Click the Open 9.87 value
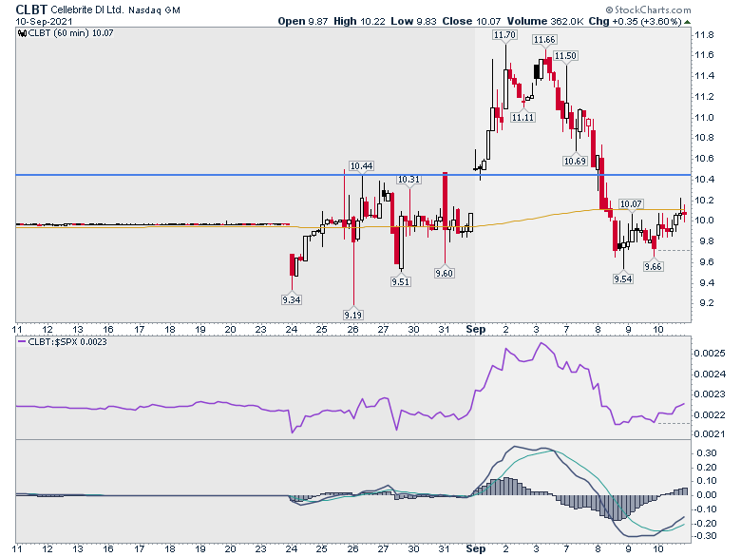 [302, 21]
